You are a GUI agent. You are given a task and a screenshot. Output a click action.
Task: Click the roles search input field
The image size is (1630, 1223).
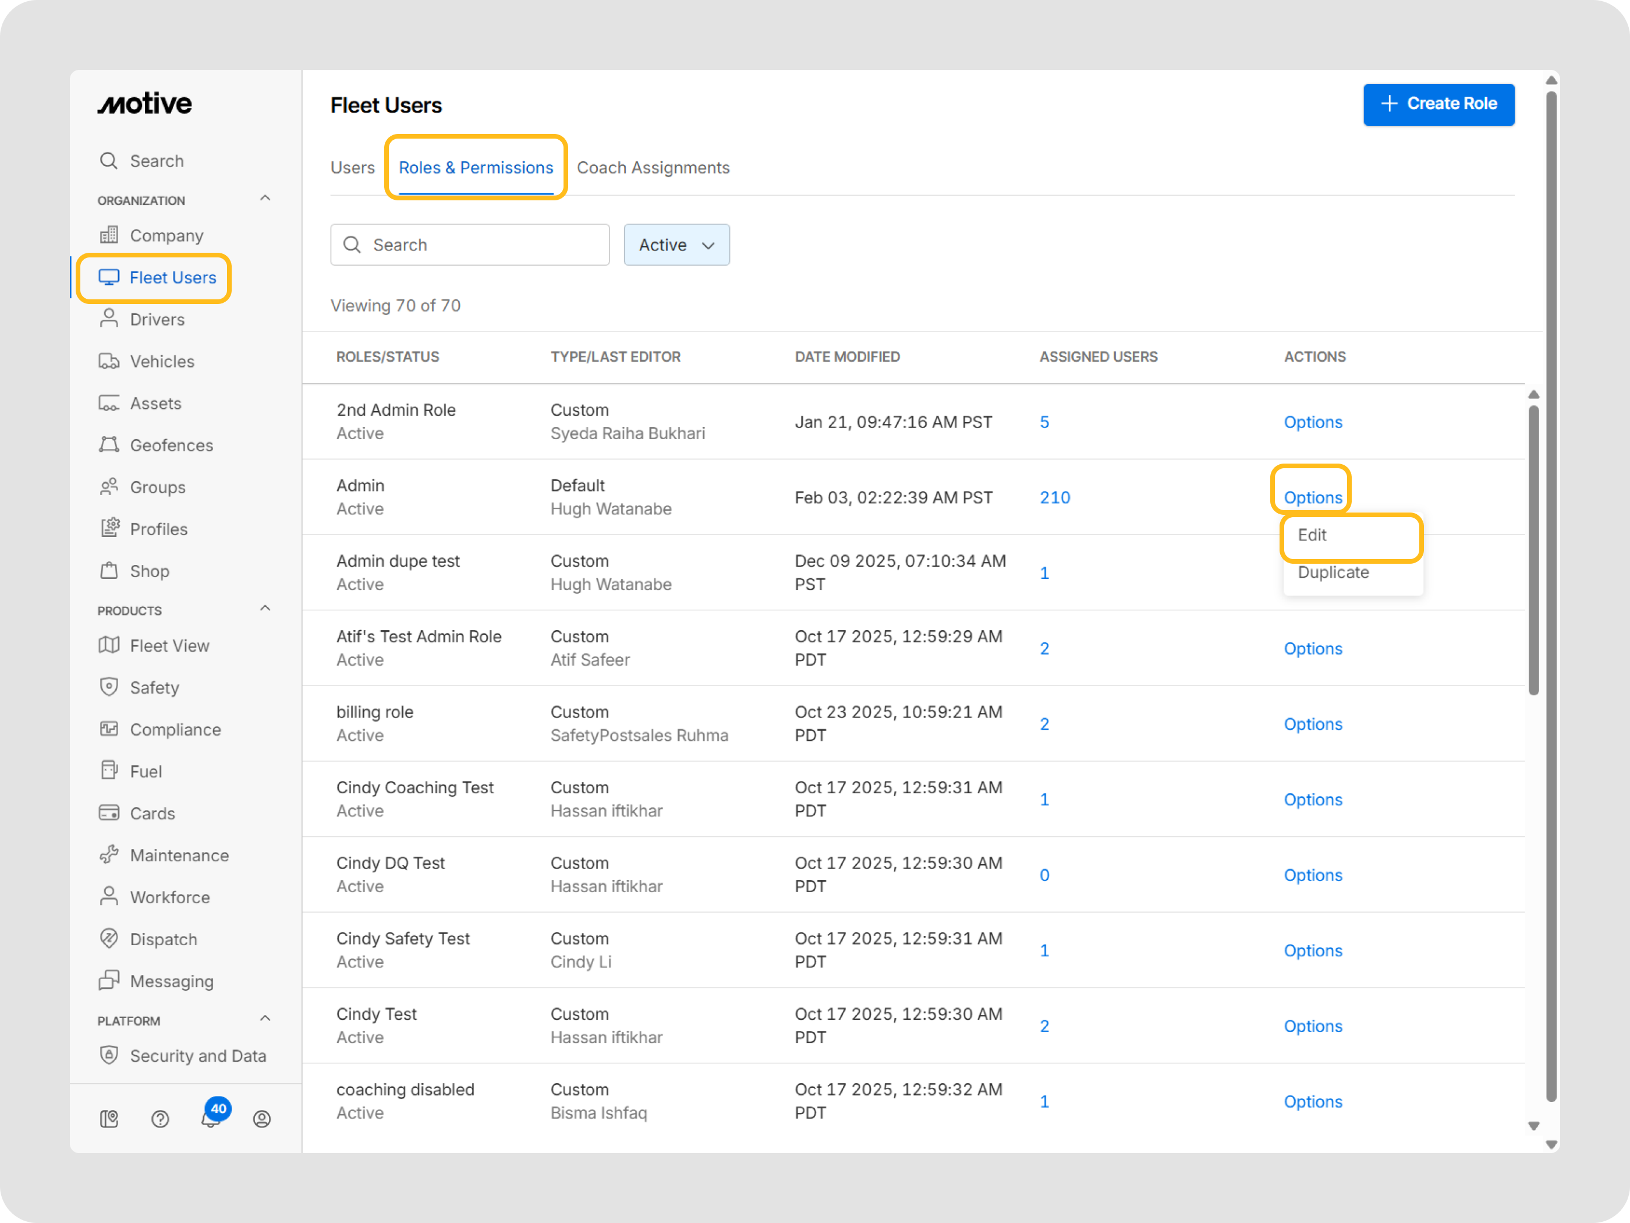coord(483,245)
